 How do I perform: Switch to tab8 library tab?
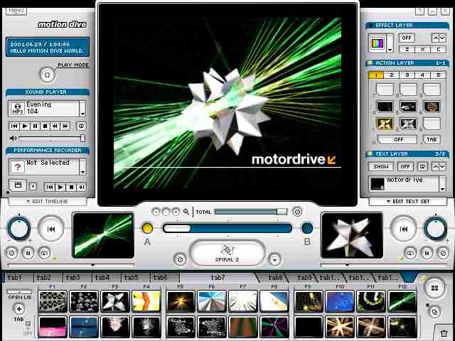click(x=274, y=278)
